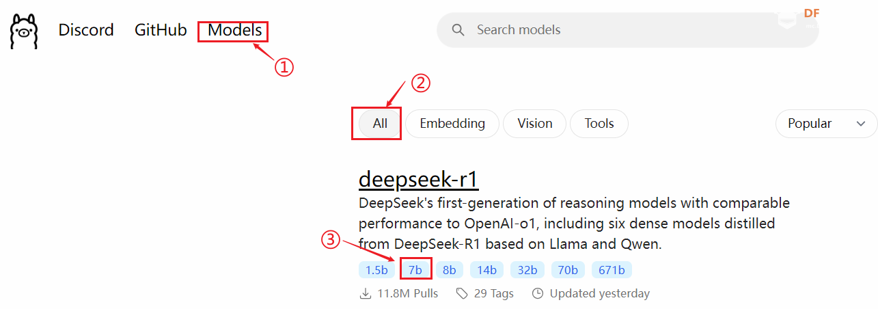Select the All filter

click(x=380, y=124)
